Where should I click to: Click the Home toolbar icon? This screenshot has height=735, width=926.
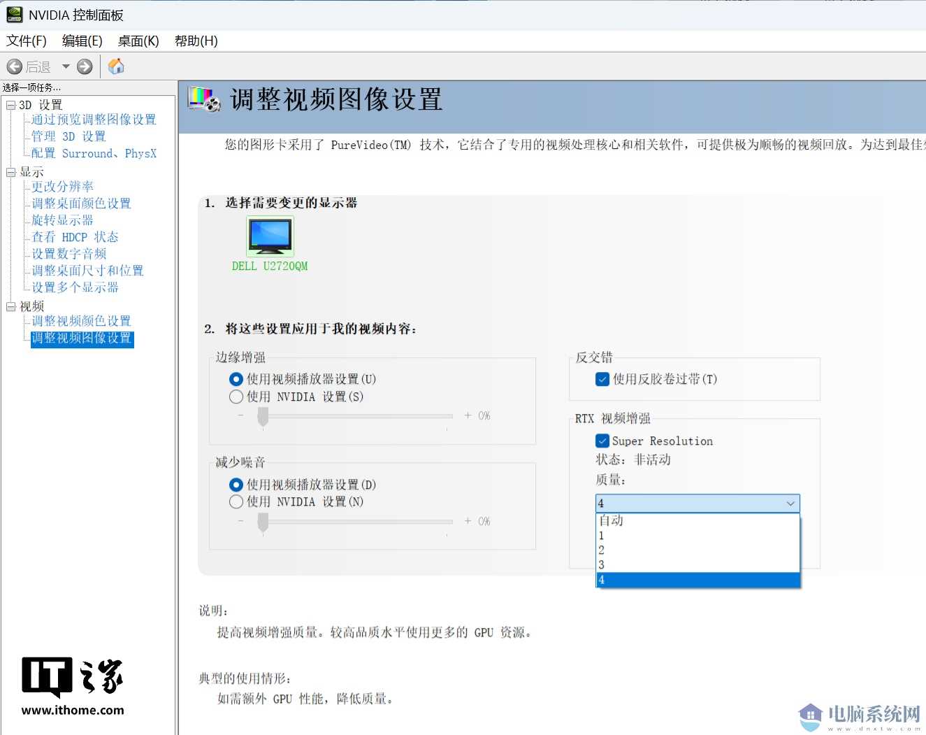coord(116,66)
